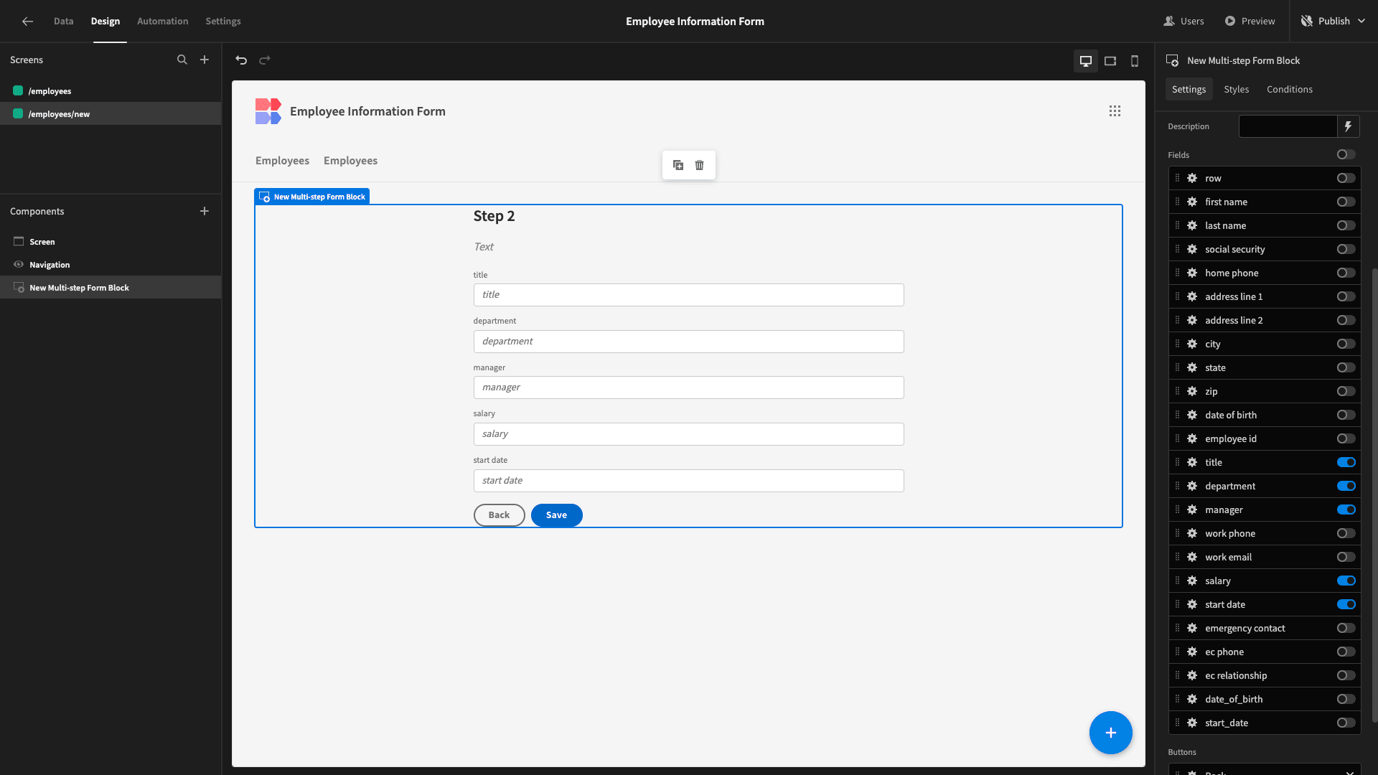
Task: Click the salary input field
Action: 688,433
